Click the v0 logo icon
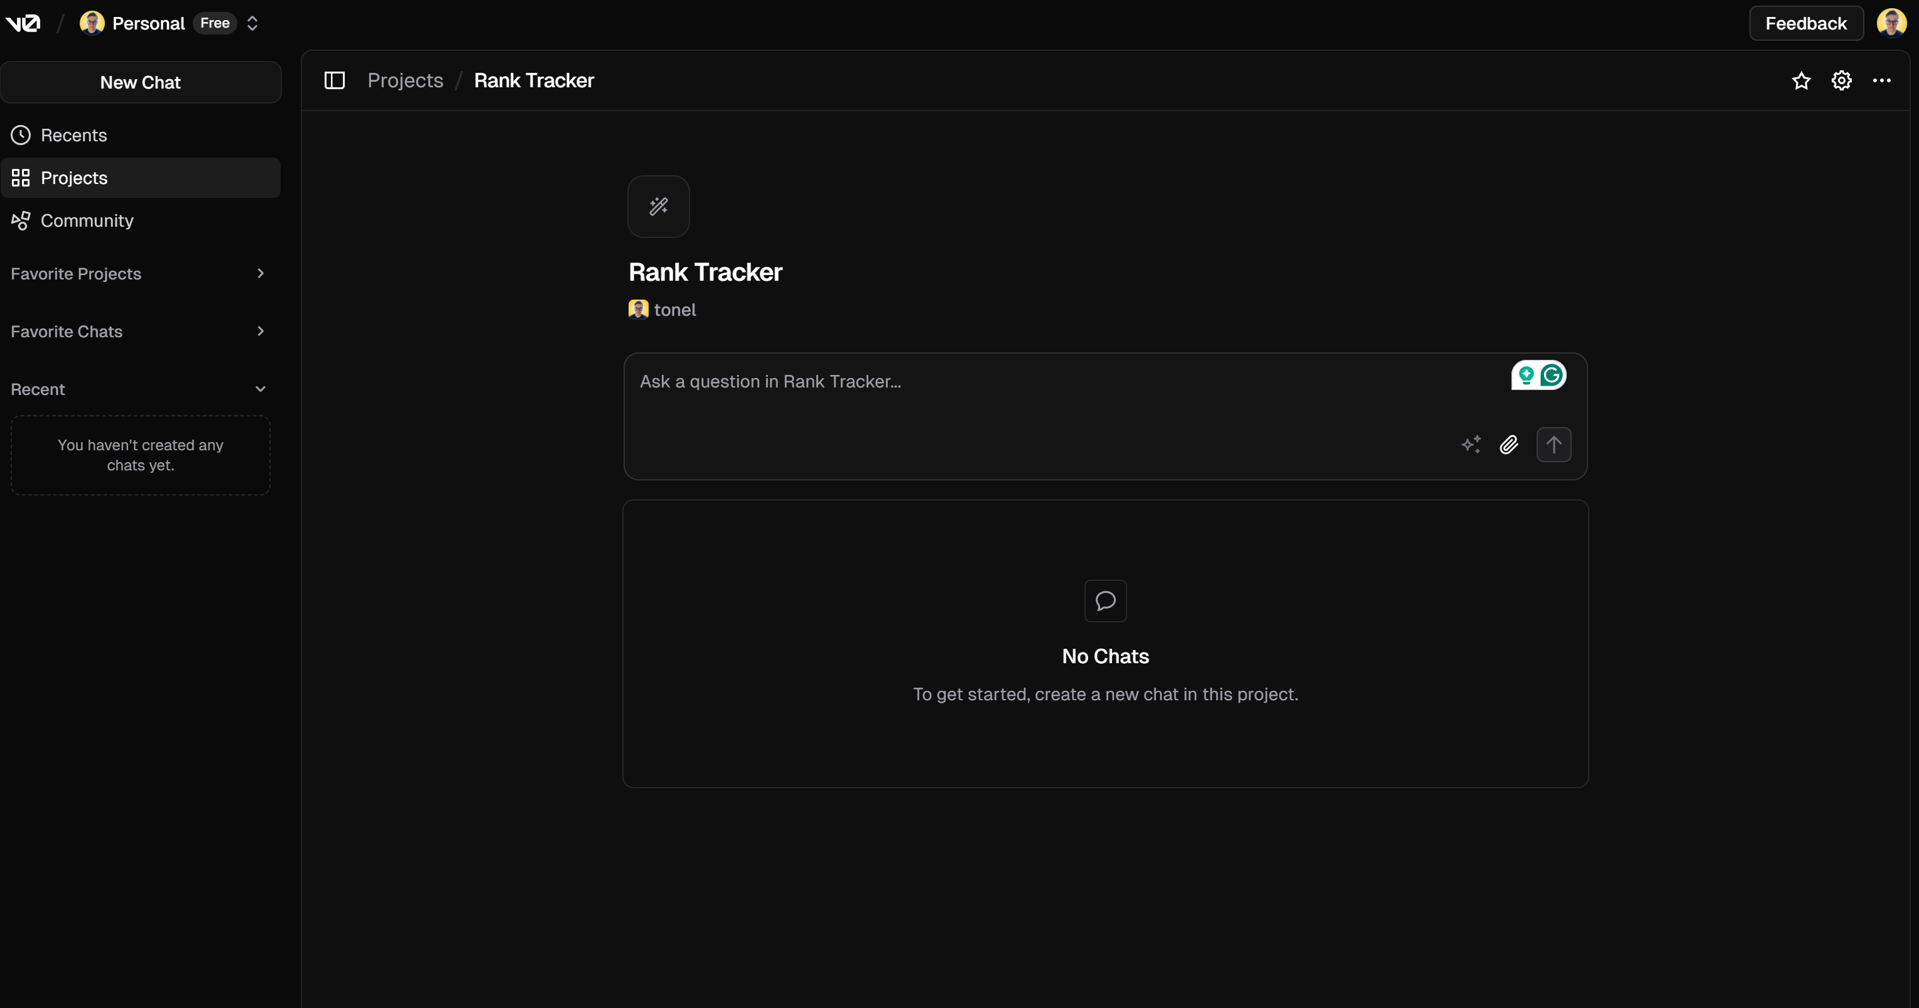The width and height of the screenshot is (1919, 1008). pyautogui.click(x=23, y=23)
